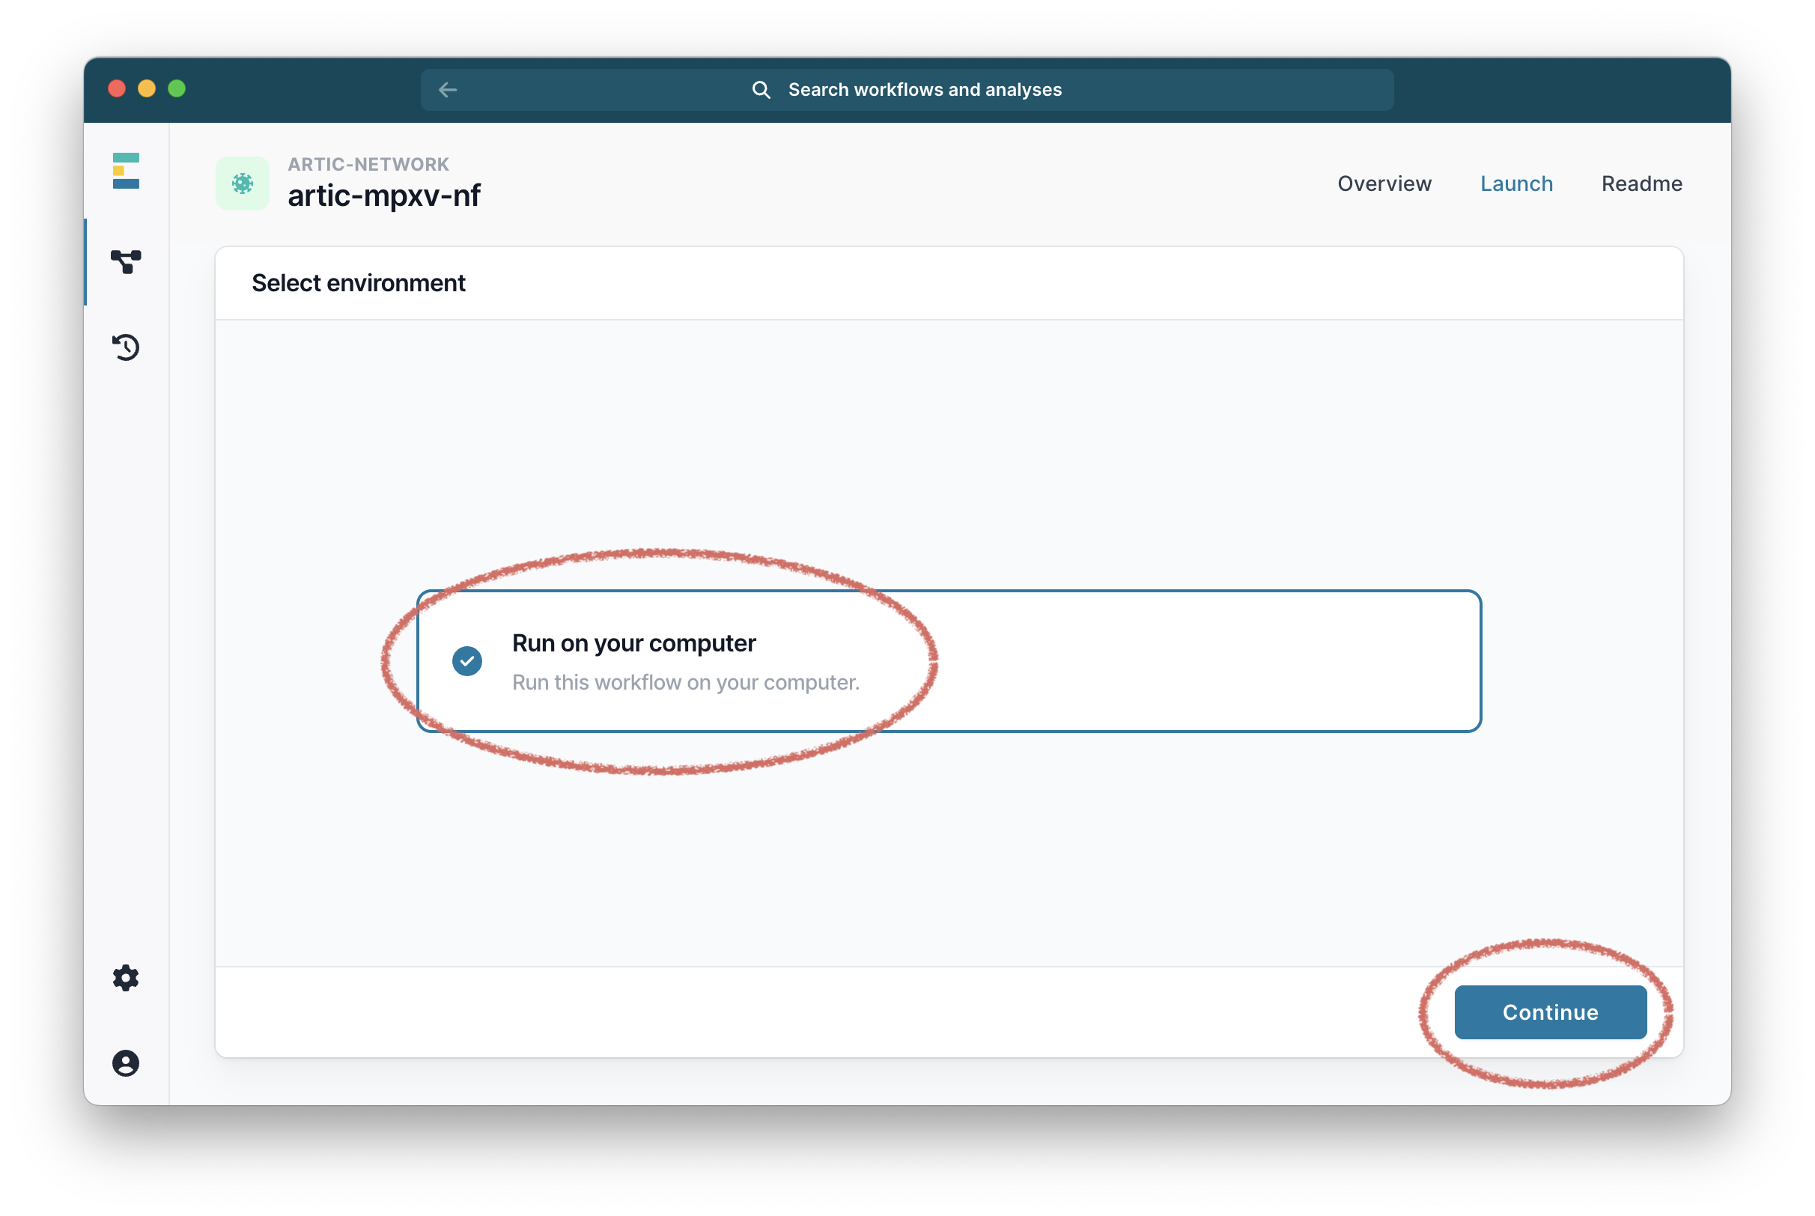Click the Select environment heading
This screenshot has width=1815, height=1216.
click(x=358, y=283)
